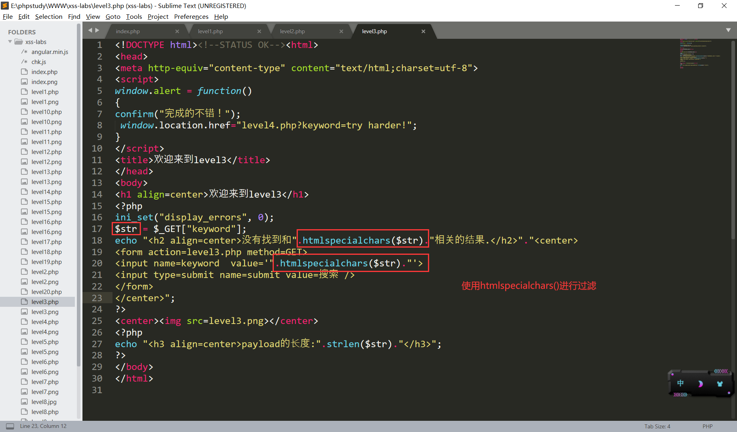Click line number 23 in gutter
The height and width of the screenshot is (432, 737).
[97, 298]
